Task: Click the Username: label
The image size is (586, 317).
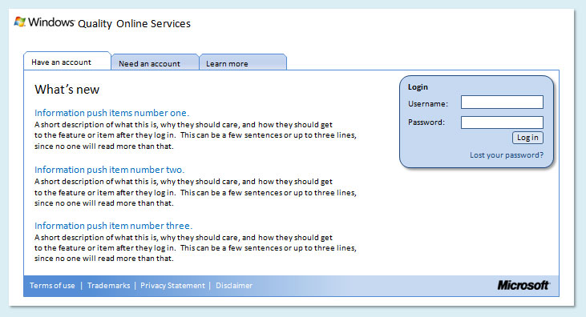Action: click(428, 104)
